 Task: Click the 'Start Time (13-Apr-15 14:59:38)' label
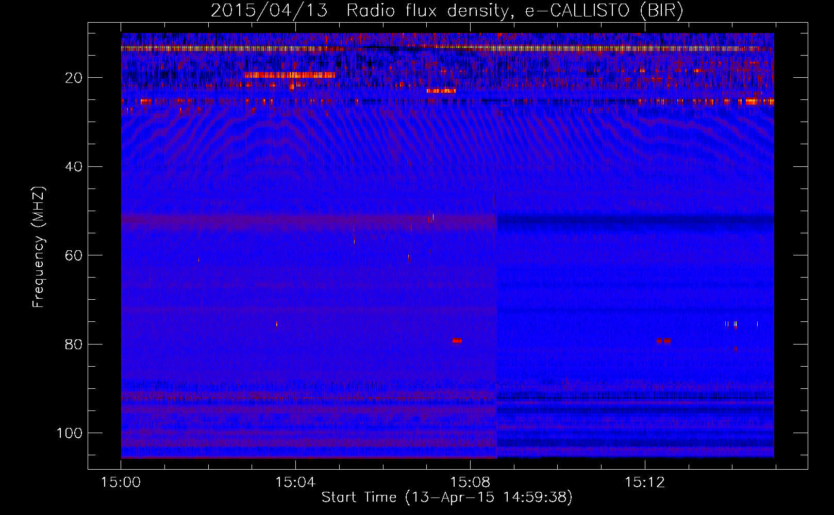(447, 497)
